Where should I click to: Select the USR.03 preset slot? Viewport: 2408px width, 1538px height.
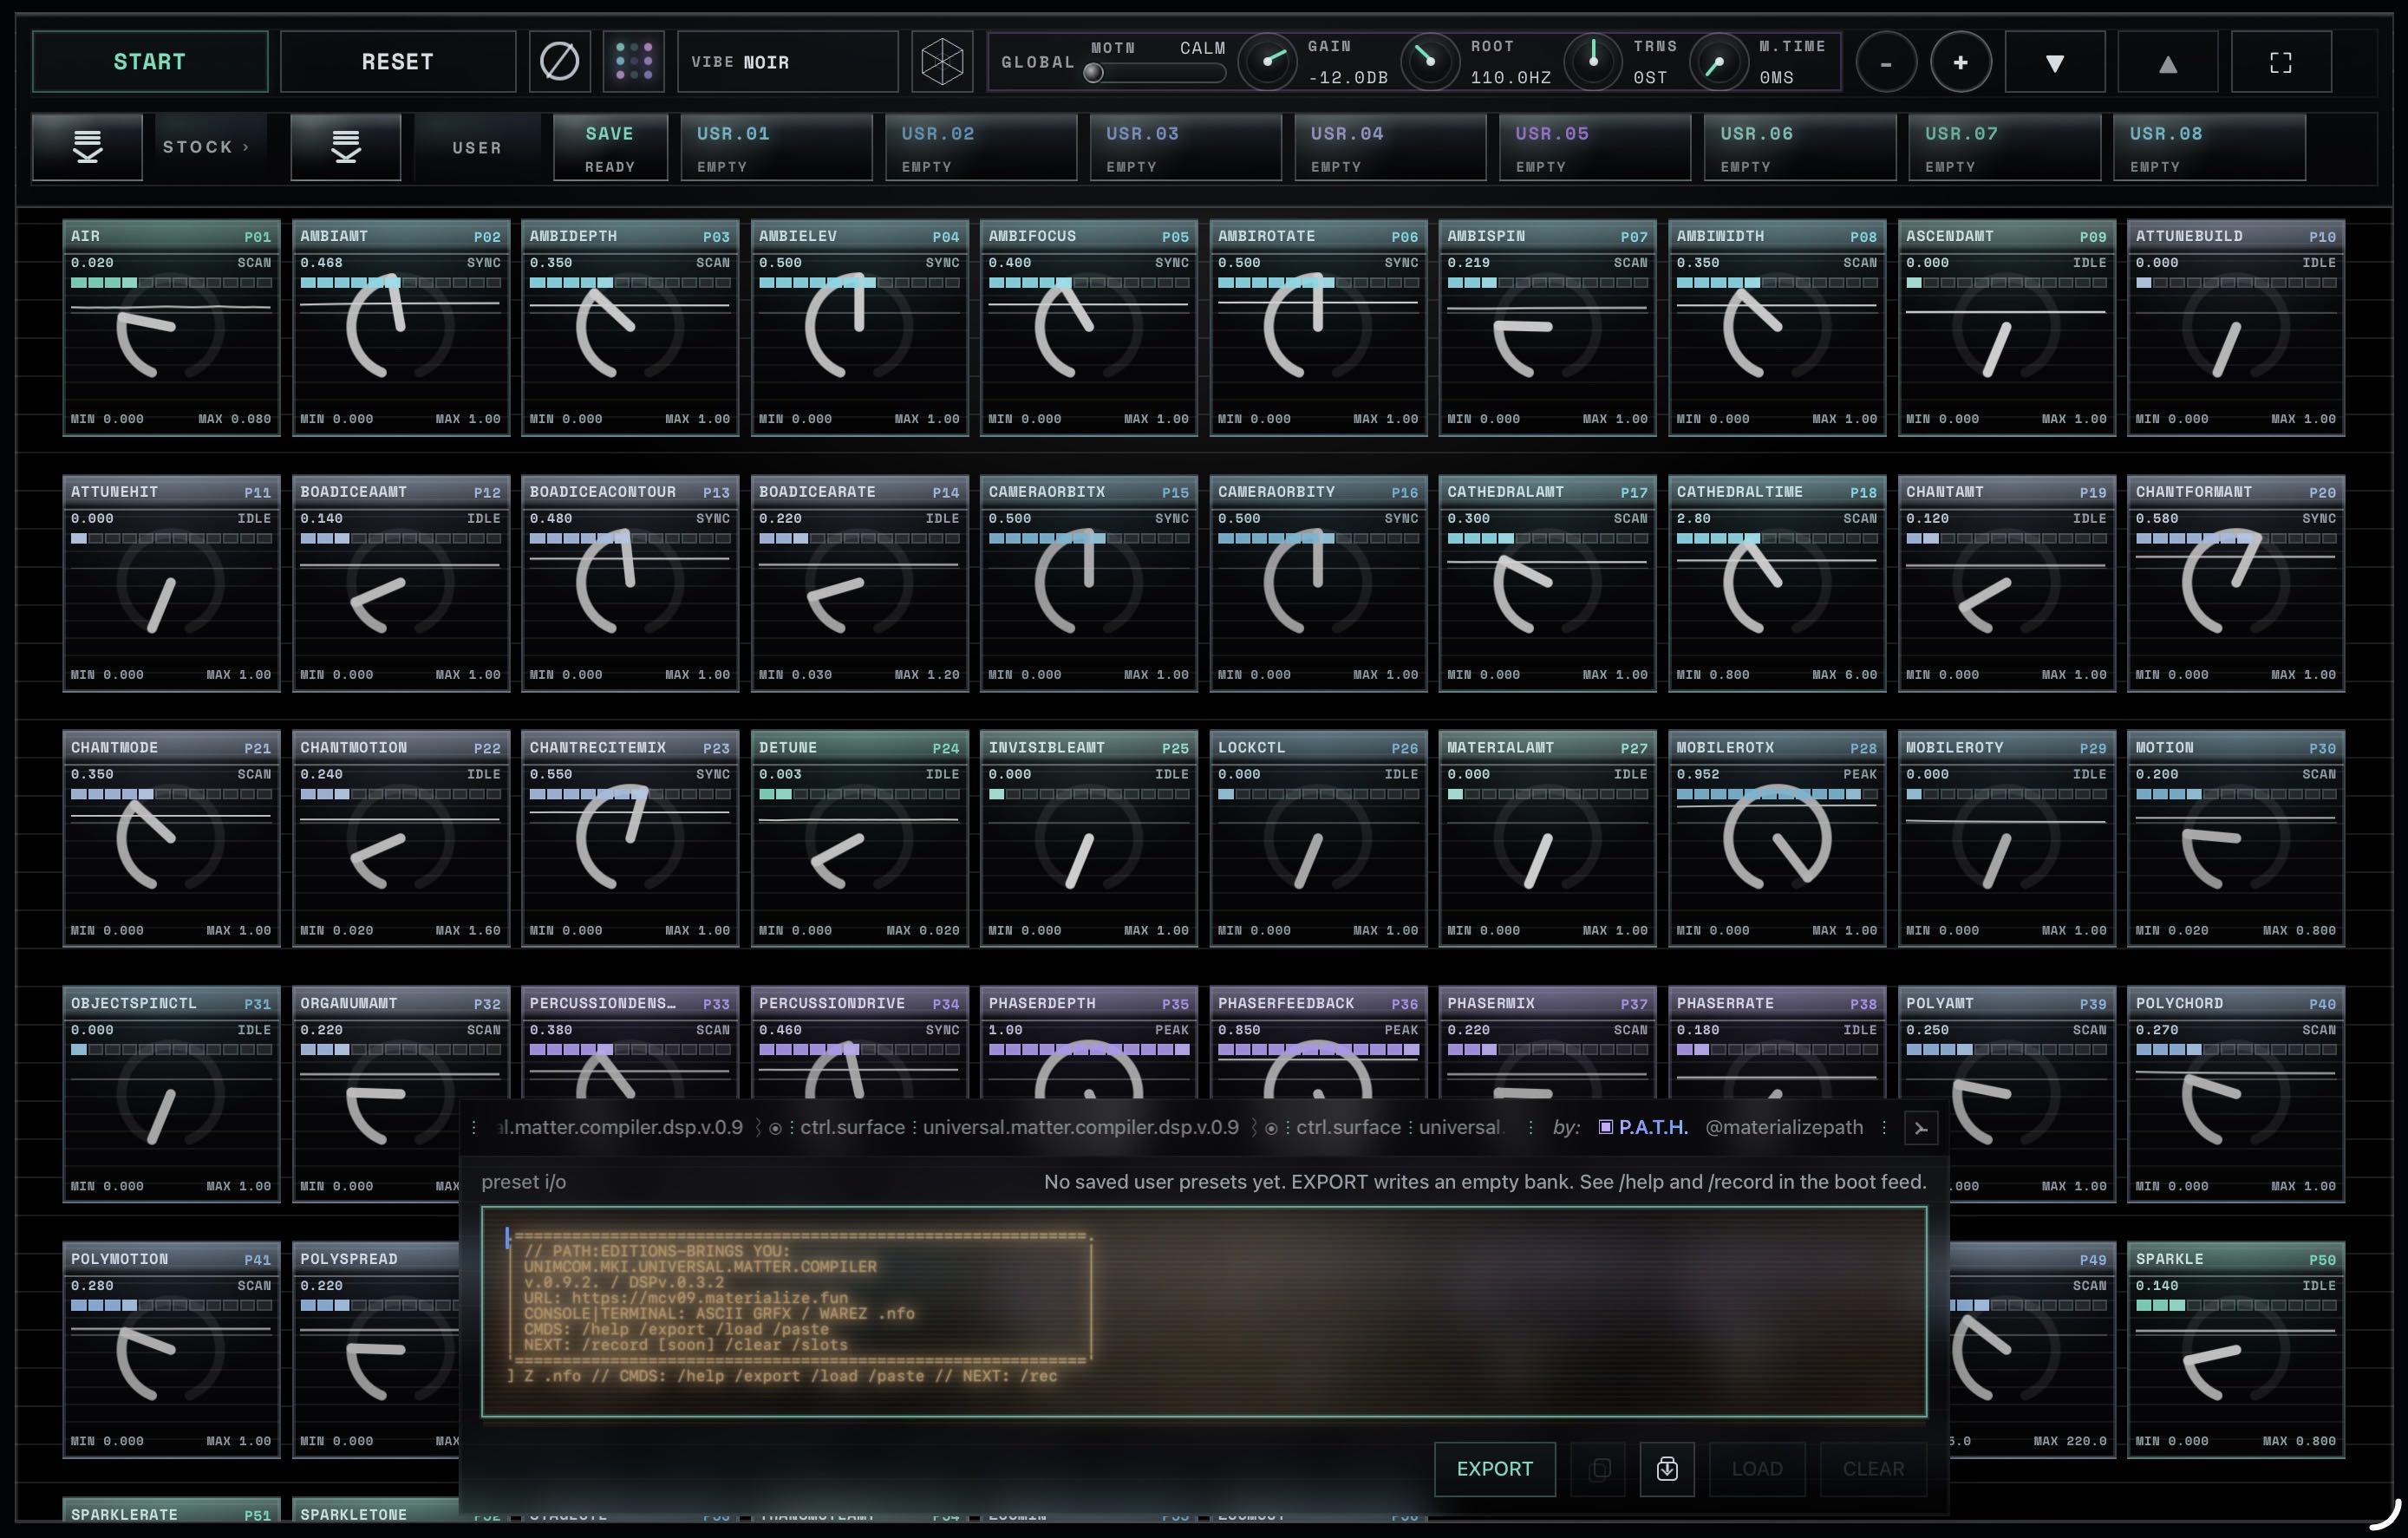[1186, 148]
